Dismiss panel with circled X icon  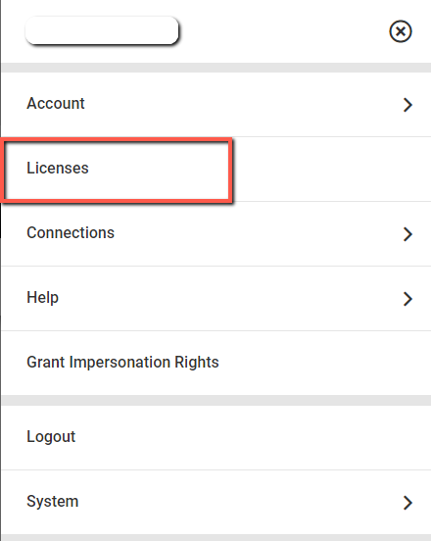coord(401,31)
